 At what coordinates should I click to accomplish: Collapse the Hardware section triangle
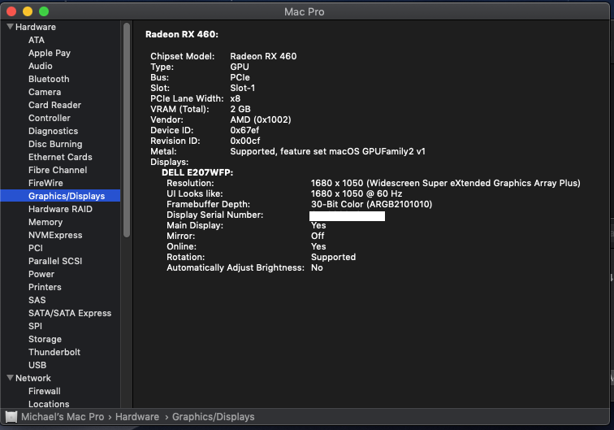click(11, 27)
